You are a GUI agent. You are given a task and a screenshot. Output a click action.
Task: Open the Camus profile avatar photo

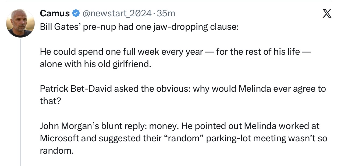click(20, 23)
